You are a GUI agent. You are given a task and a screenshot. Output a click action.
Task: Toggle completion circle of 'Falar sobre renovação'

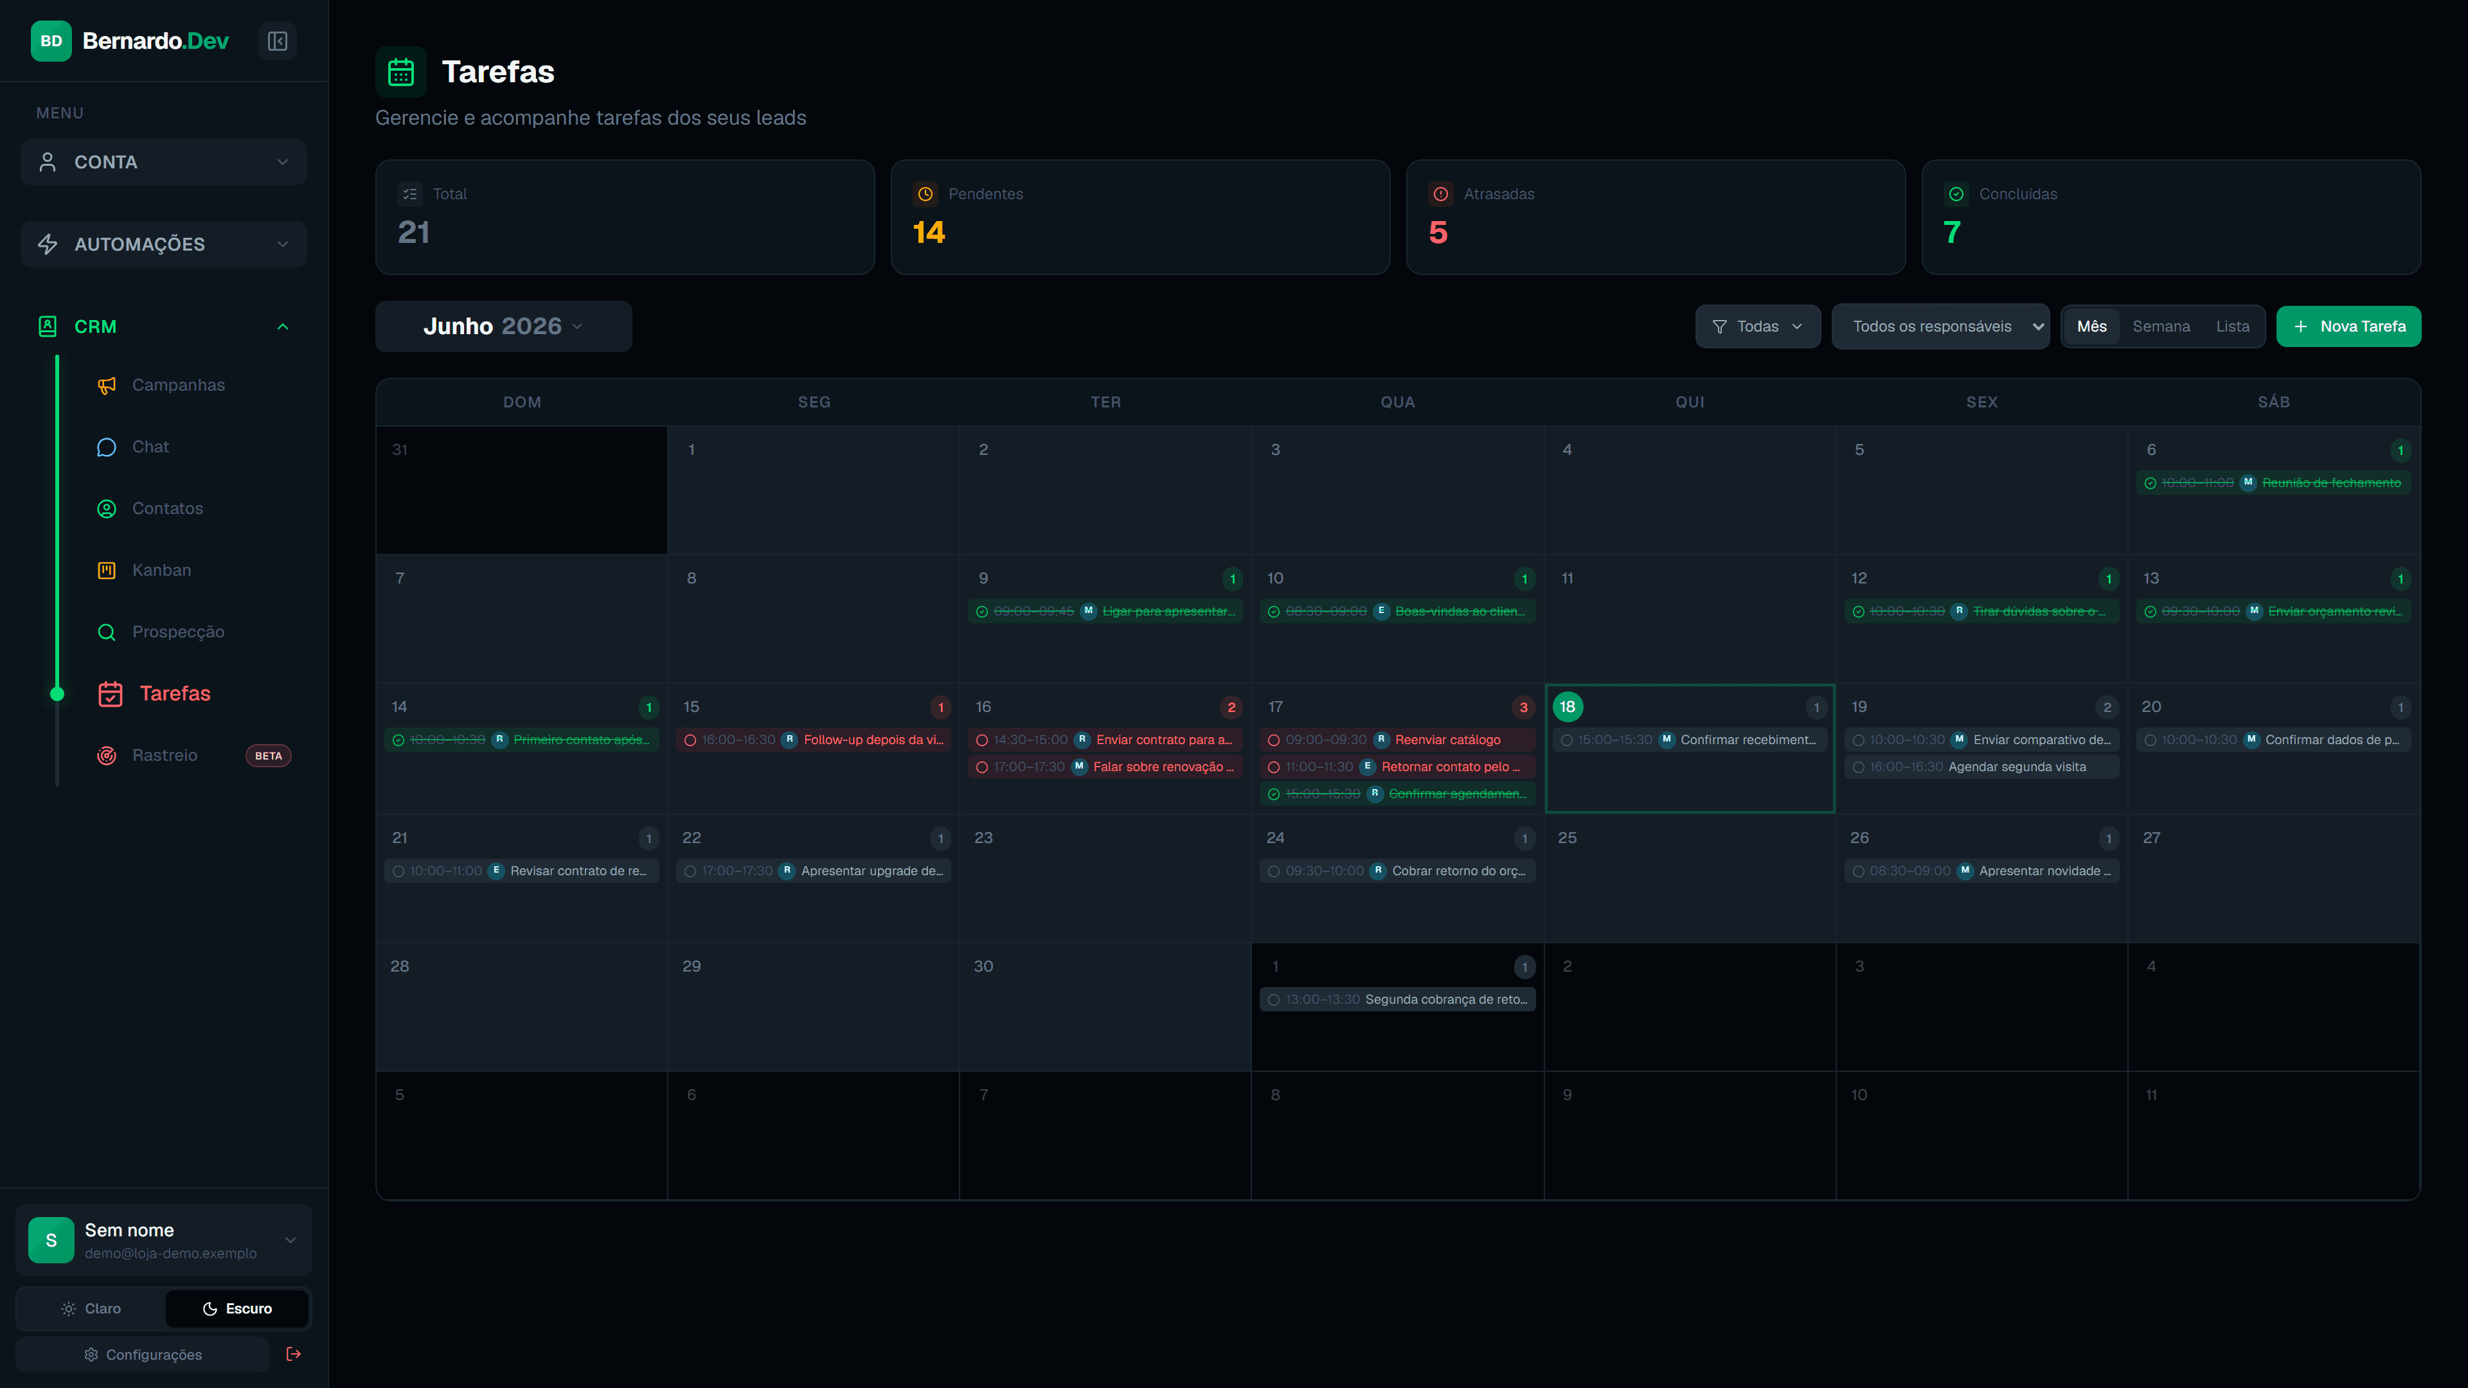[981, 767]
